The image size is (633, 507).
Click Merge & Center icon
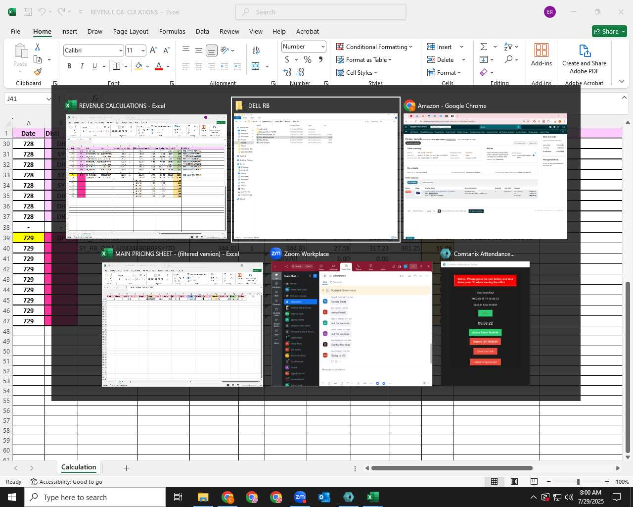point(256,66)
